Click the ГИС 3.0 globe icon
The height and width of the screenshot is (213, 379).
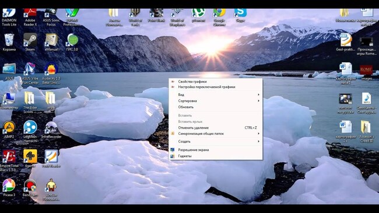tap(72, 42)
